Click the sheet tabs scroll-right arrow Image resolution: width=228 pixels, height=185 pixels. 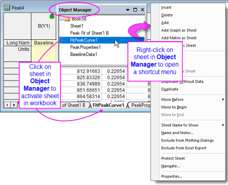tap(14, 105)
